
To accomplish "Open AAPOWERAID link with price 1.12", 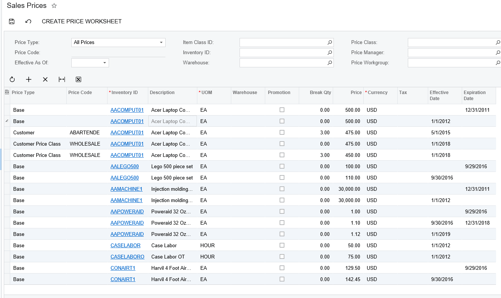I will (x=127, y=234).
